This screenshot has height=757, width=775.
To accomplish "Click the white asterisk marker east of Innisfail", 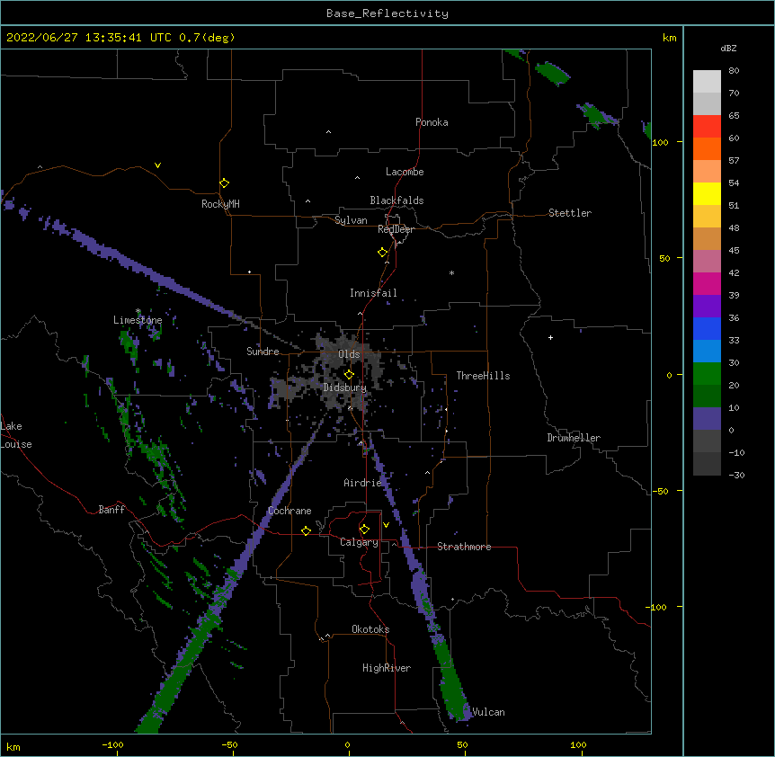I will (x=451, y=272).
